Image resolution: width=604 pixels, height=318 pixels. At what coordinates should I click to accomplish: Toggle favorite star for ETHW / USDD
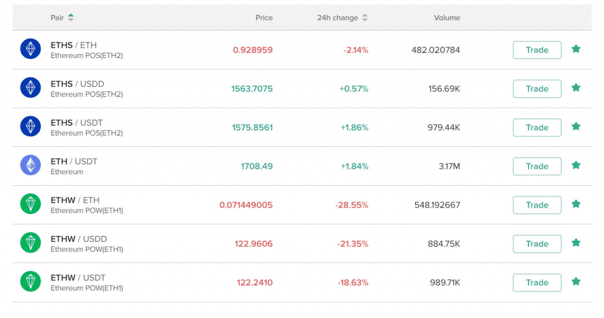point(576,243)
